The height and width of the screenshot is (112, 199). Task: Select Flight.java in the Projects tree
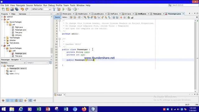[19, 27]
